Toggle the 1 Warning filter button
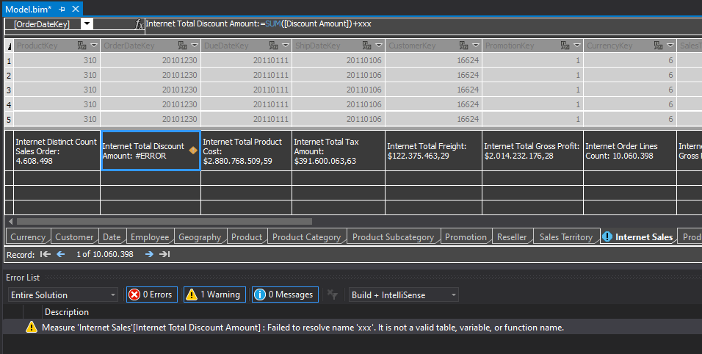 coord(214,295)
